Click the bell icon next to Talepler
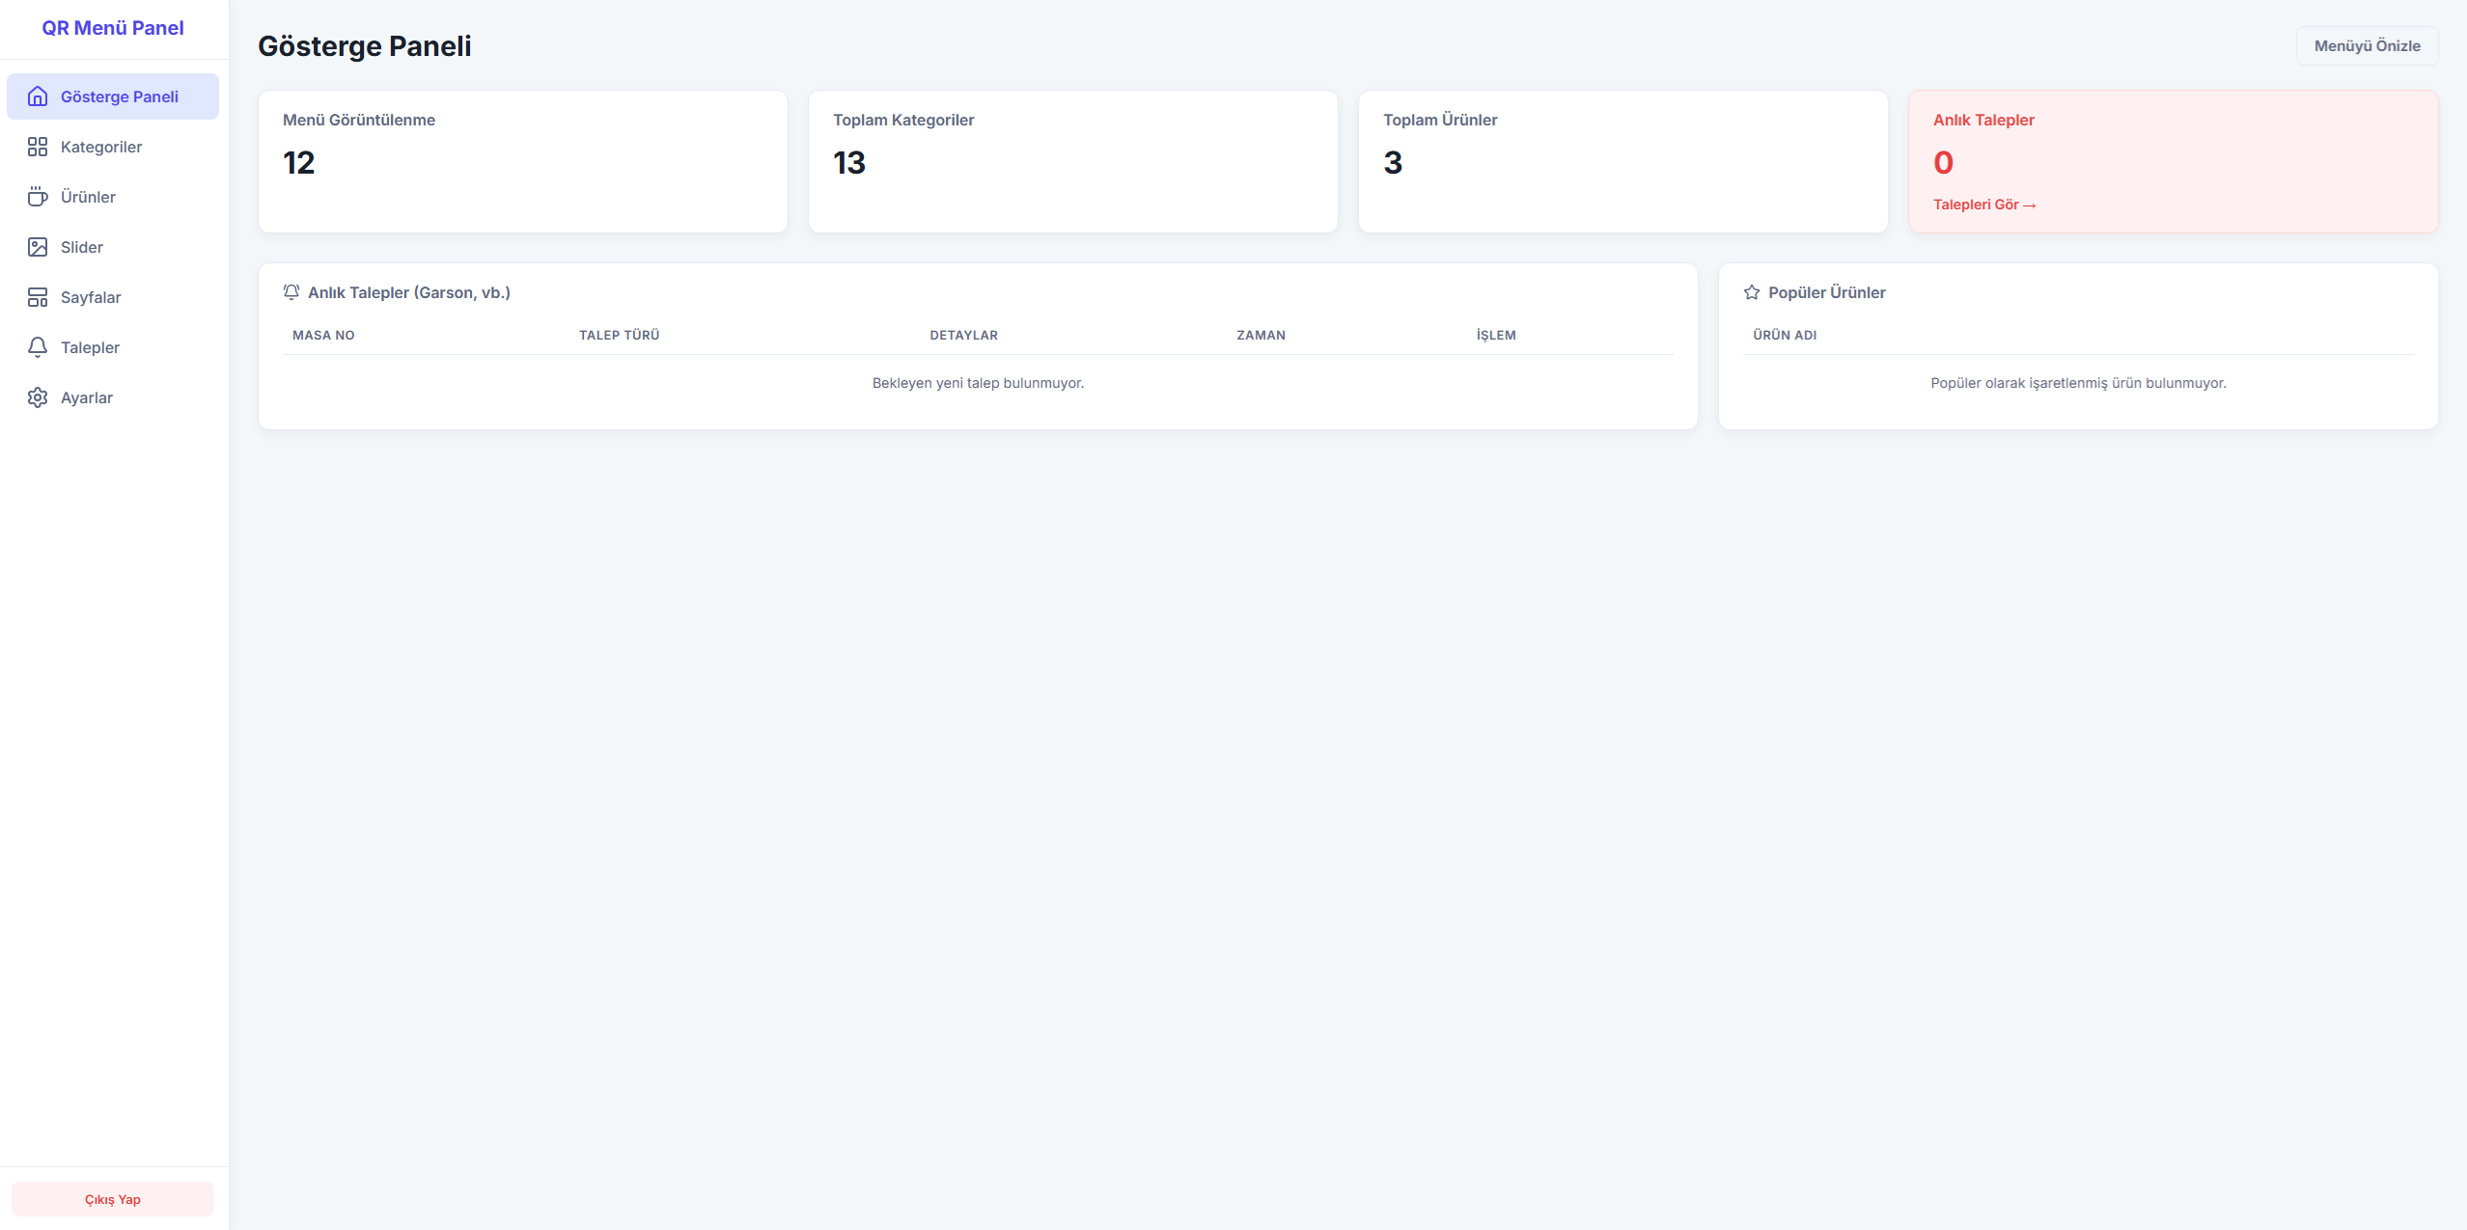The image size is (2467, 1230). pyautogui.click(x=38, y=347)
